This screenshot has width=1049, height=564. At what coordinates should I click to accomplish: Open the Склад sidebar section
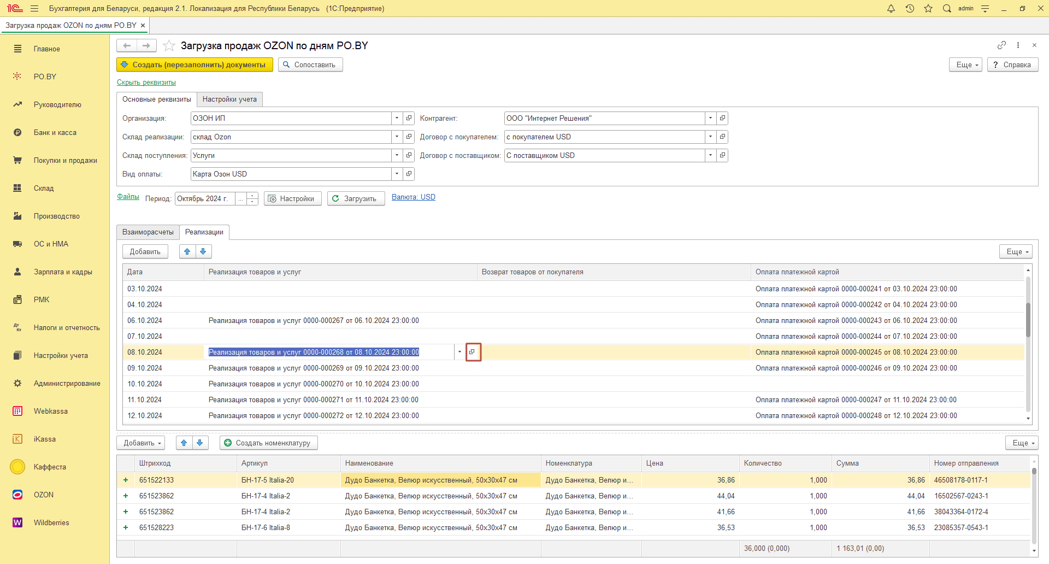click(44, 188)
